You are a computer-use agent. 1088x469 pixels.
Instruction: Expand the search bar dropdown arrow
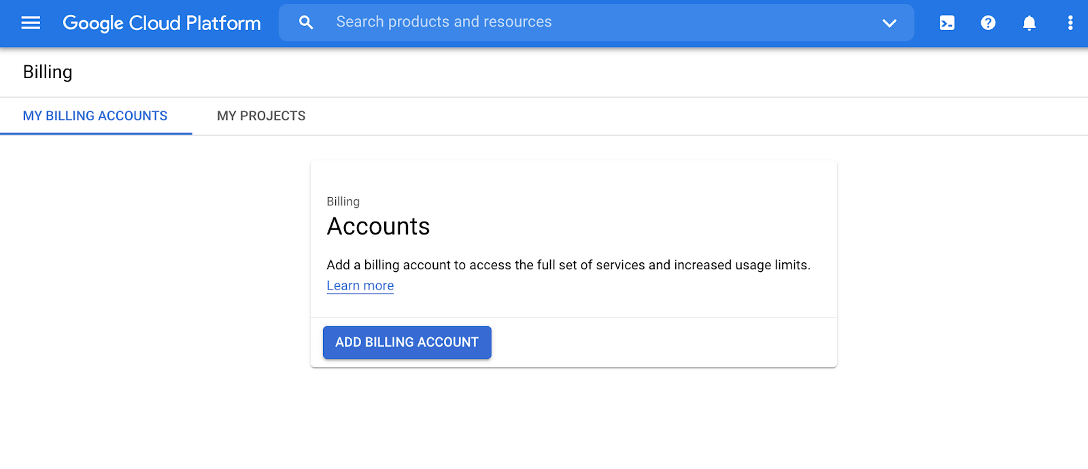(x=889, y=23)
